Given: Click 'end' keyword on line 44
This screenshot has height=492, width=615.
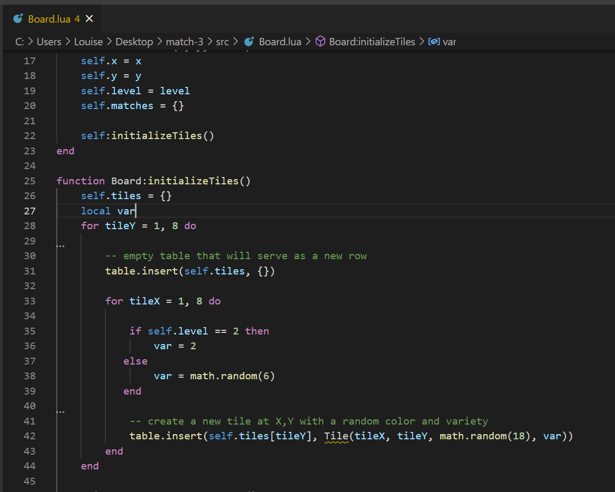Looking at the screenshot, I should (x=90, y=466).
